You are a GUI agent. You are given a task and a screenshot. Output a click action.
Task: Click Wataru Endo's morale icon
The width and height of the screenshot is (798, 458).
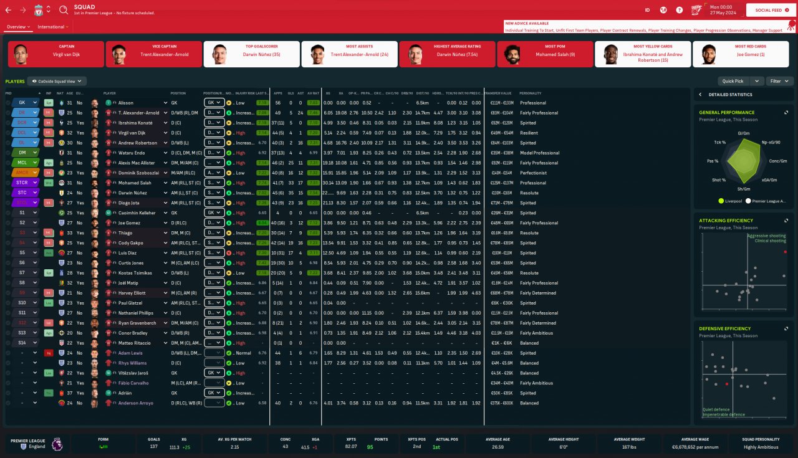pyautogui.click(x=229, y=153)
